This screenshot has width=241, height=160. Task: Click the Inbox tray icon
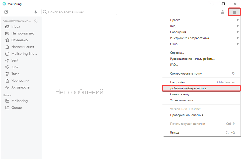tap(7, 27)
